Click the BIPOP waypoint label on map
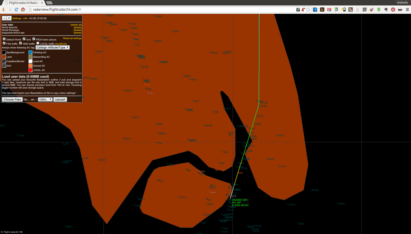The width and height of the screenshot is (411, 234). tap(280, 136)
